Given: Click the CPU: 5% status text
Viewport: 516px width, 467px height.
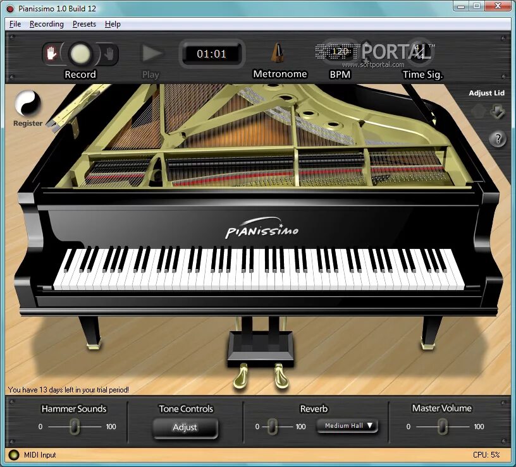Looking at the screenshot, I should coord(486,455).
